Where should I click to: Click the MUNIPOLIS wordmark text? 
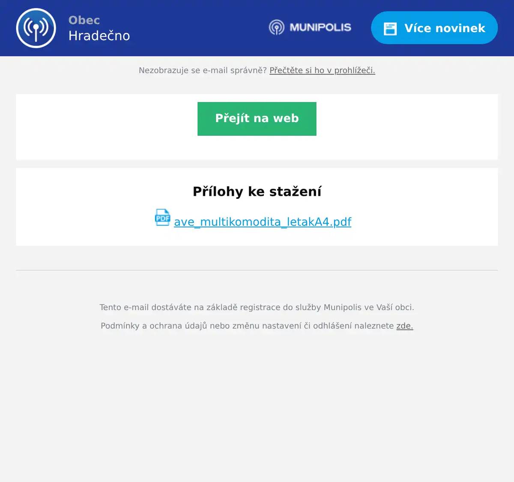coord(320,27)
